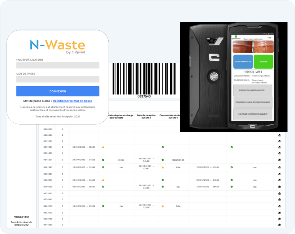Click the eraser icon in row 0194038
The width and height of the screenshot is (295, 234).
pos(279,187)
